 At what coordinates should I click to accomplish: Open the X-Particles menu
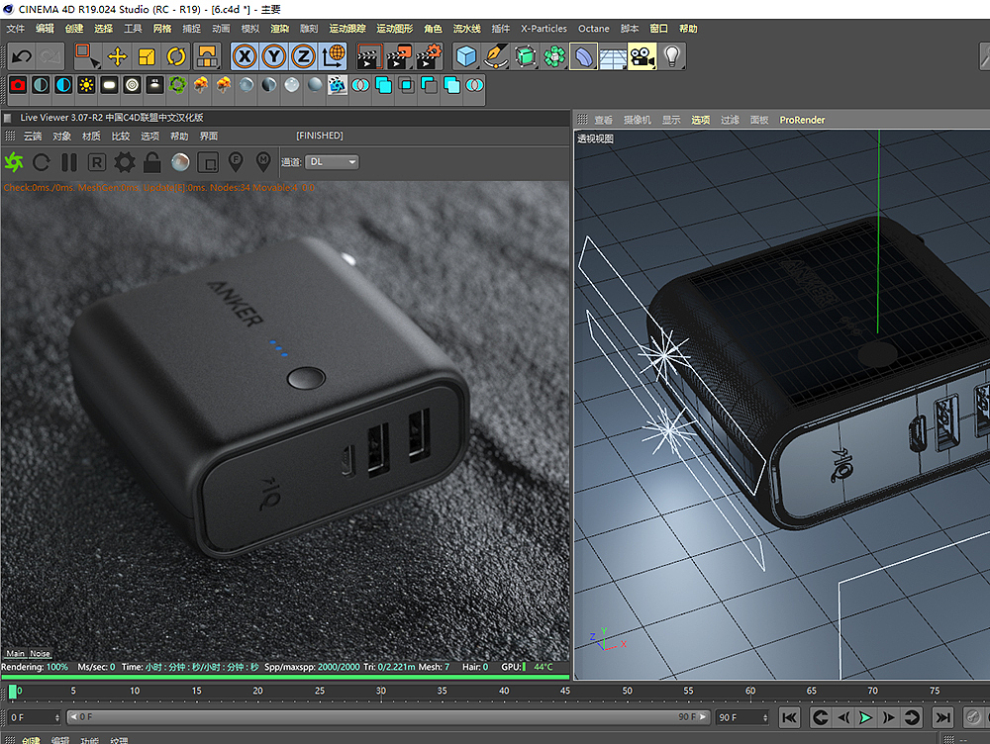[x=544, y=29]
